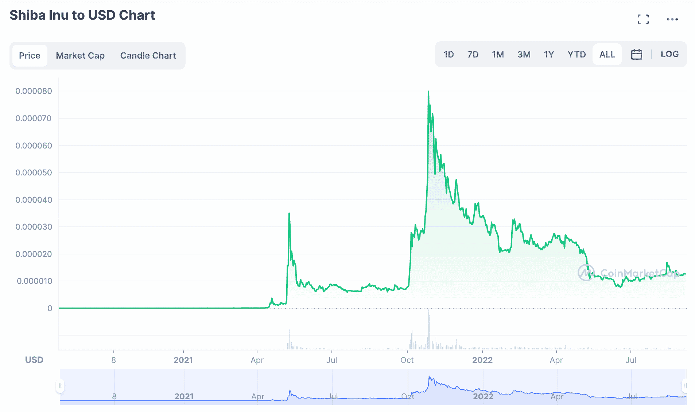Image resolution: width=695 pixels, height=412 pixels.
Task: Click the 0.000010 y-axis label
Action: [34, 281]
